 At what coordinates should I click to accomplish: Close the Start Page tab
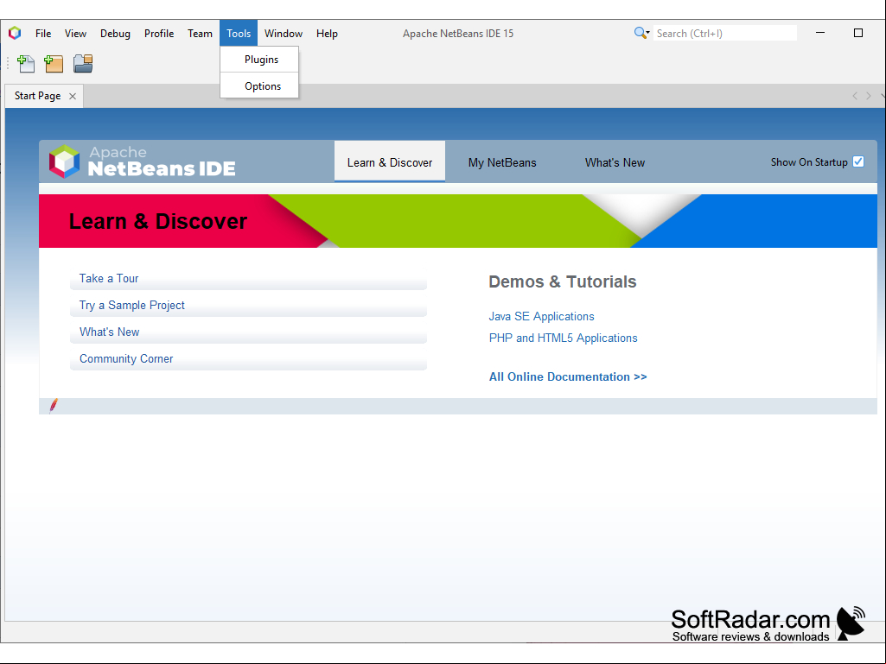[73, 96]
